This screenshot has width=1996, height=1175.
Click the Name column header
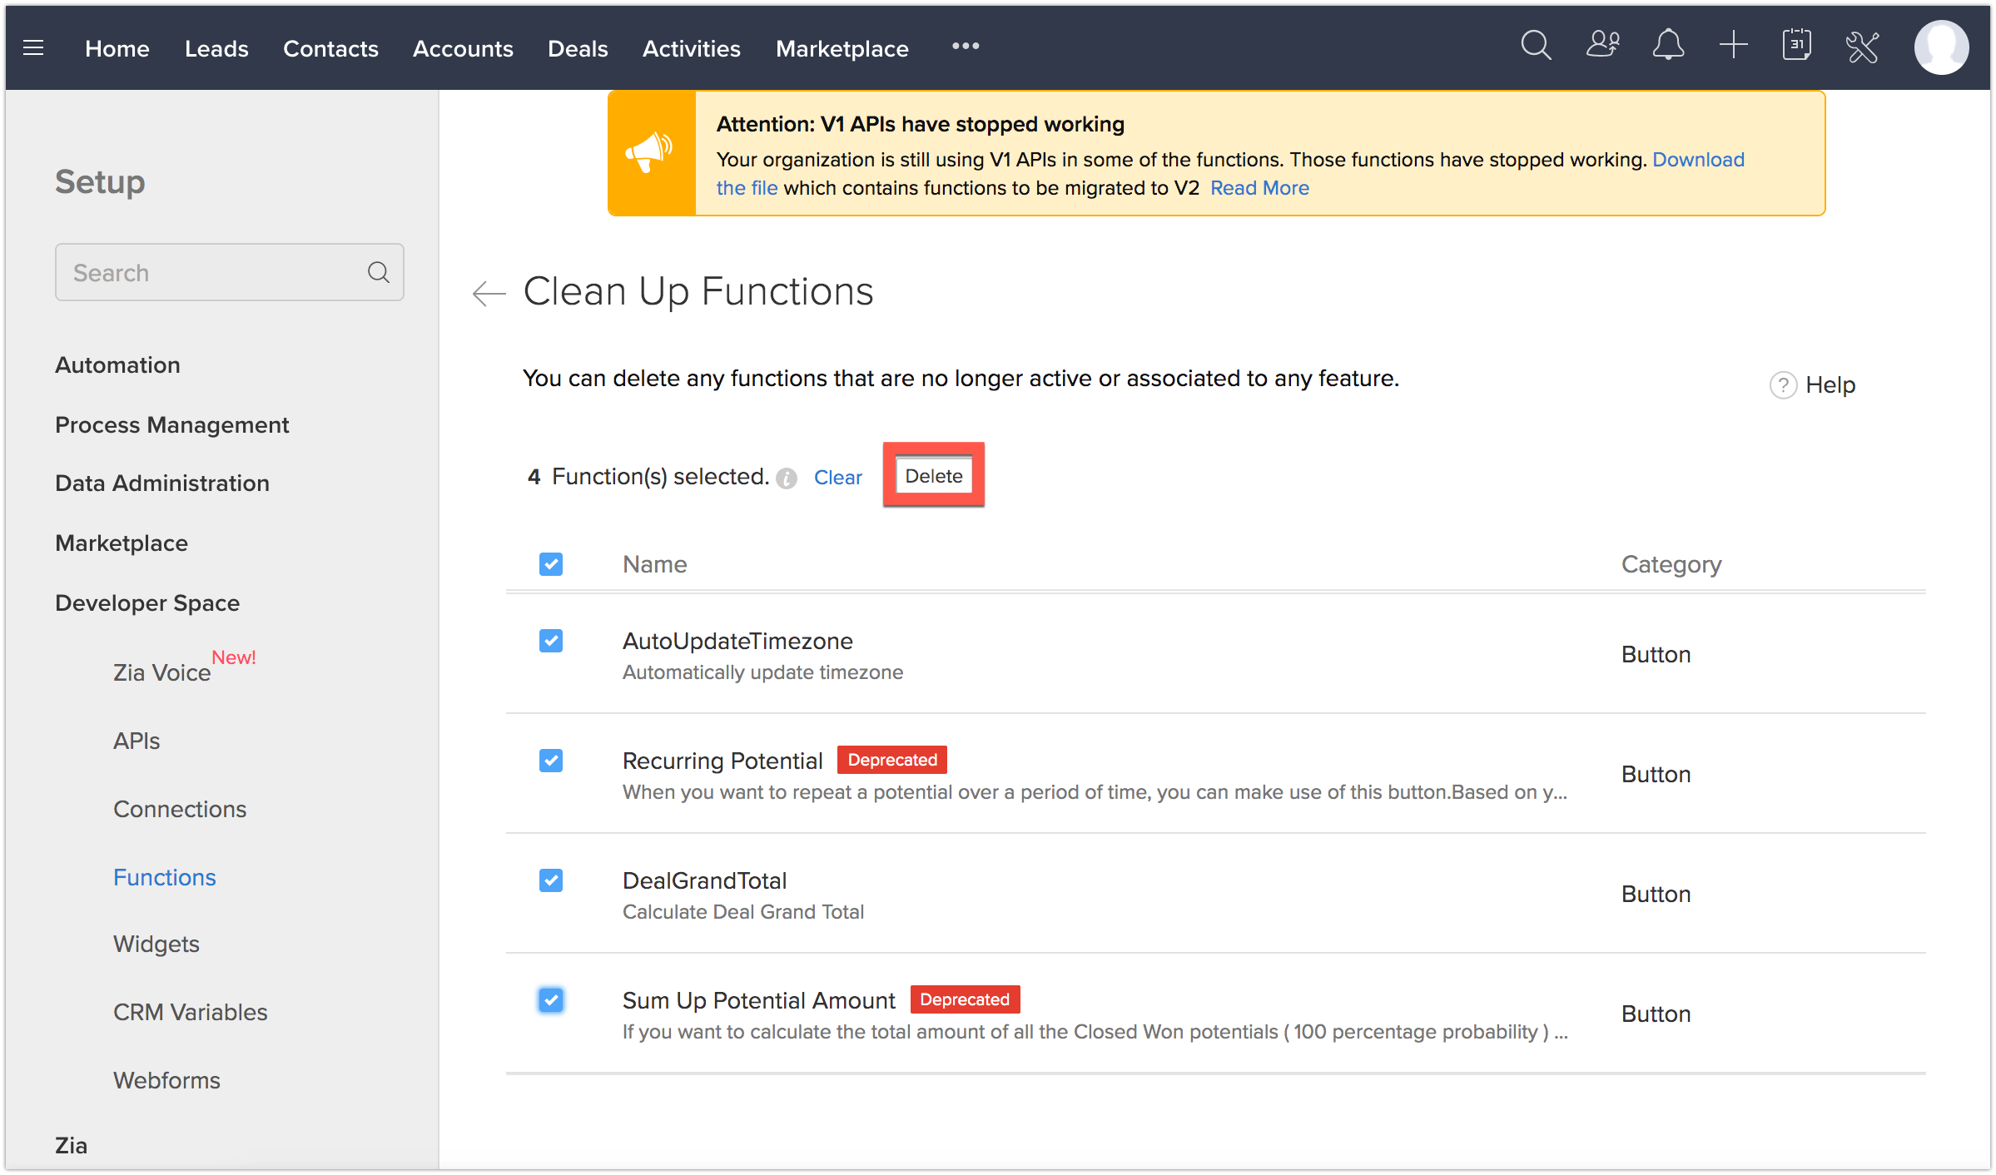pos(655,564)
